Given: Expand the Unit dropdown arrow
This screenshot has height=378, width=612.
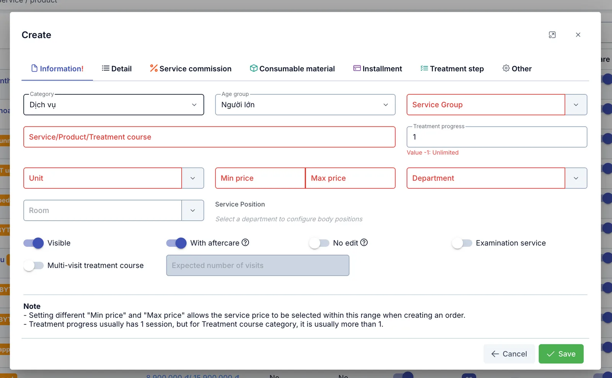Looking at the screenshot, I should 193,178.
